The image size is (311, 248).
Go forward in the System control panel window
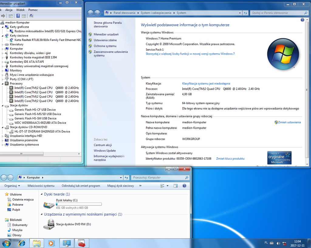(97, 13)
